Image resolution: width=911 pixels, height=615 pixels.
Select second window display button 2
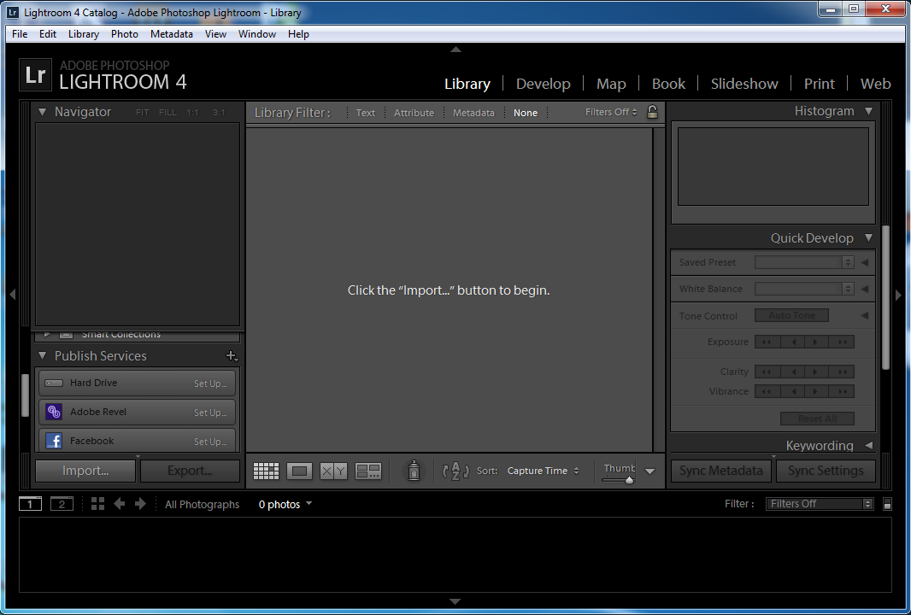(x=62, y=504)
